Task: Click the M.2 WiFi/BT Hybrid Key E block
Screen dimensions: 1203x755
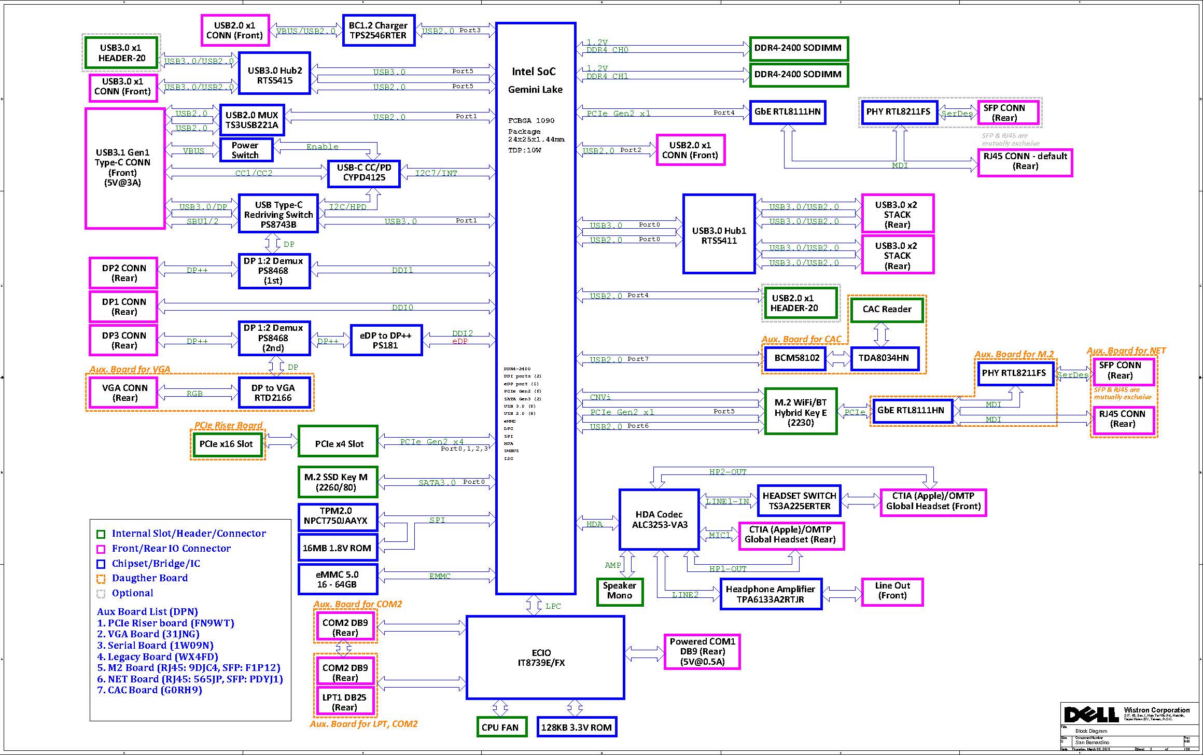Action: pyautogui.click(x=801, y=411)
